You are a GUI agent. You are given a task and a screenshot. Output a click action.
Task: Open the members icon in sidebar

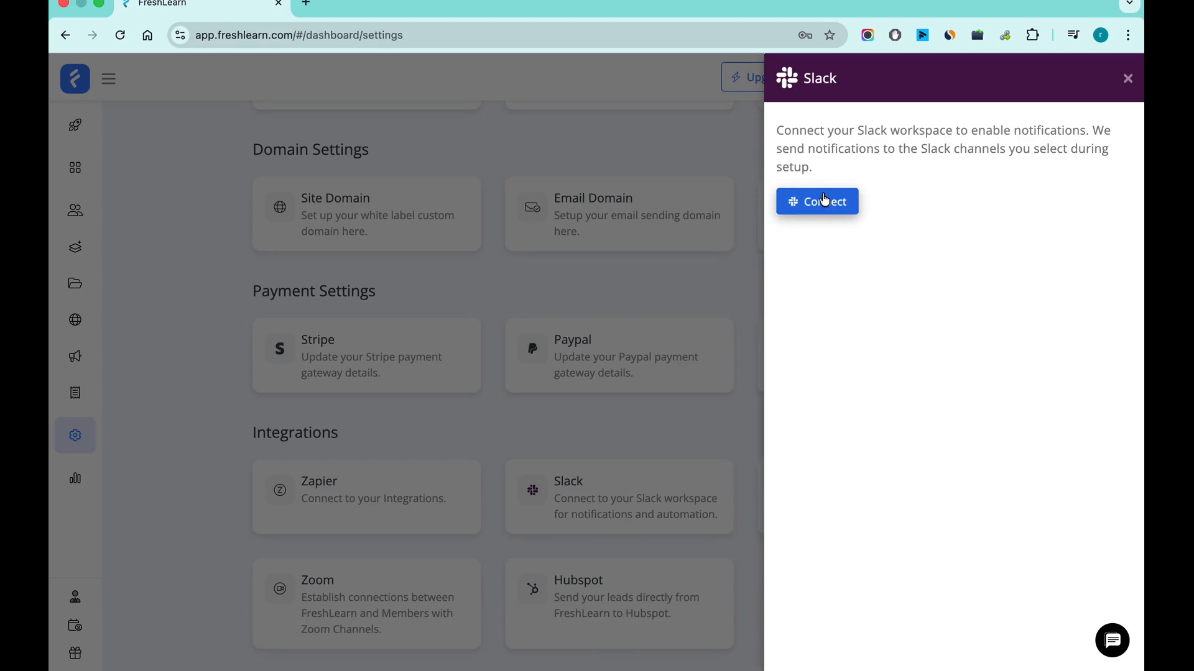(x=75, y=210)
